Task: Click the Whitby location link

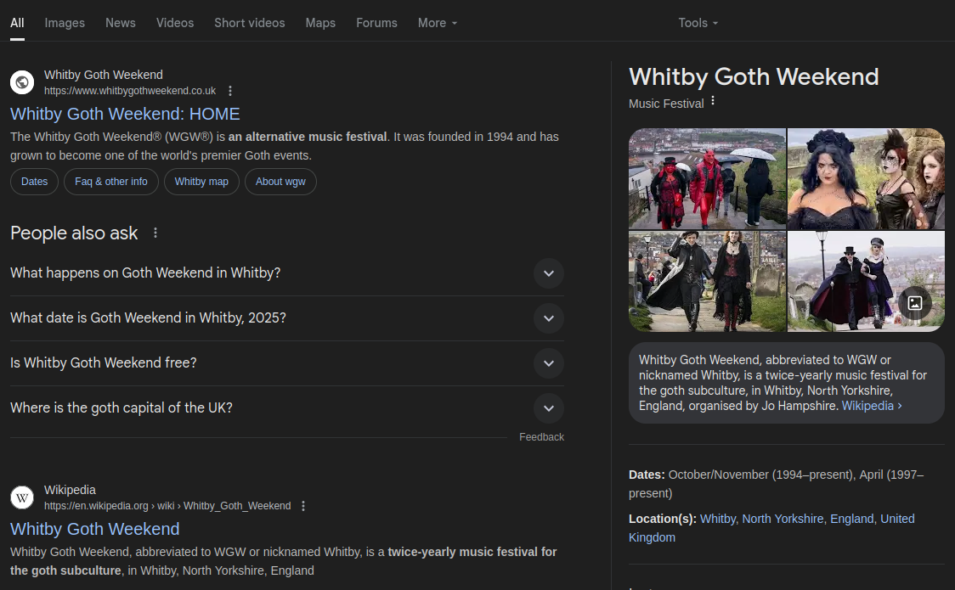Action: click(717, 519)
